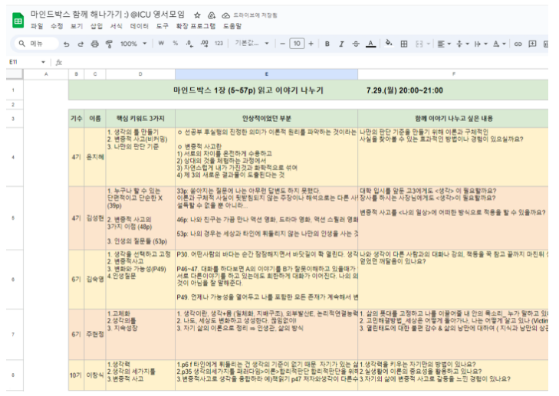
Task: Undo the last action
Action: point(66,44)
